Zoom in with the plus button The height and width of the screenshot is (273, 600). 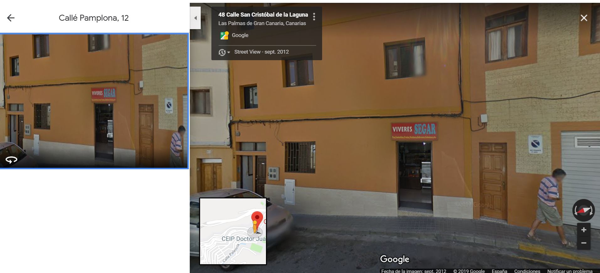pos(584,230)
